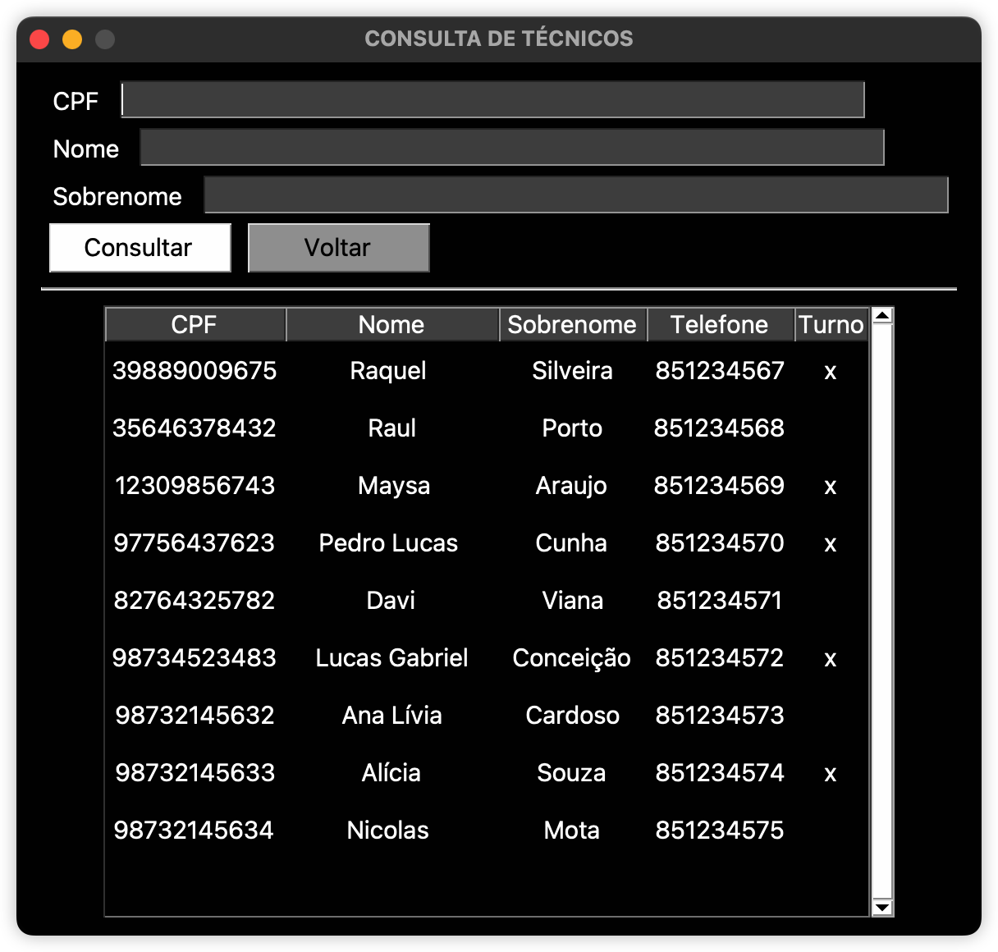This screenshot has height=952, width=998.
Task: Focus the Sobrenome input field
Action: [x=576, y=195]
